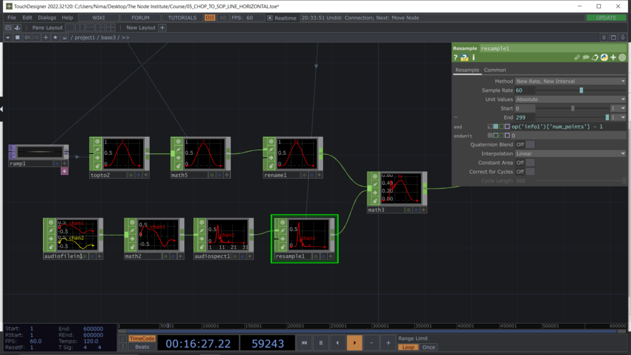631x355 pixels.
Task: Open the TUTORIALS button
Action: 182,18
